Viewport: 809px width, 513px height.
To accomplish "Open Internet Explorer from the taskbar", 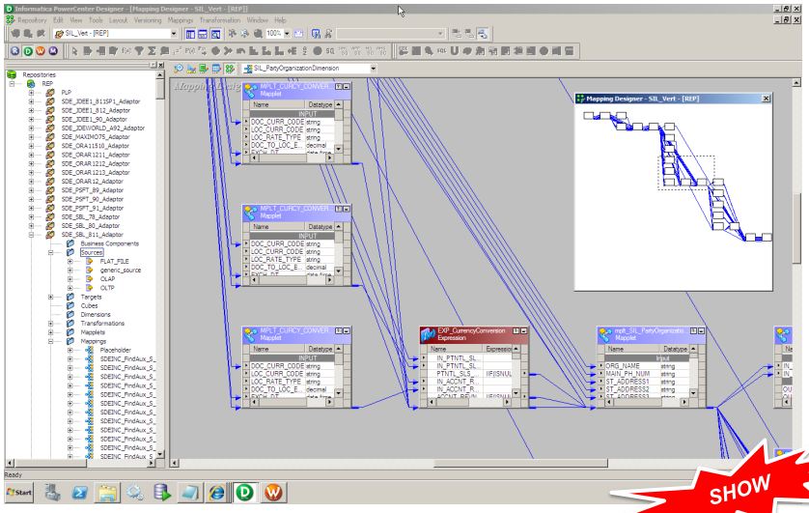I will pyautogui.click(x=216, y=493).
